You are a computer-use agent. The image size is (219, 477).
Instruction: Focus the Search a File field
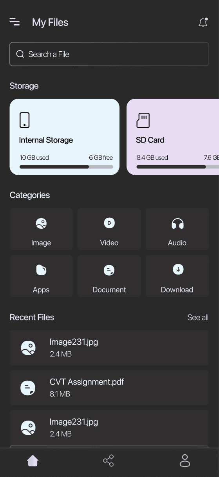[x=109, y=54]
